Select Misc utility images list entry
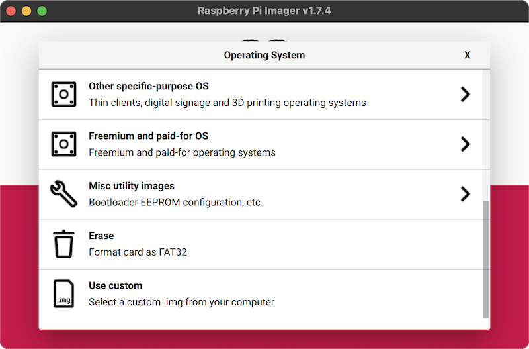This screenshot has height=349, width=529. pos(132,186)
